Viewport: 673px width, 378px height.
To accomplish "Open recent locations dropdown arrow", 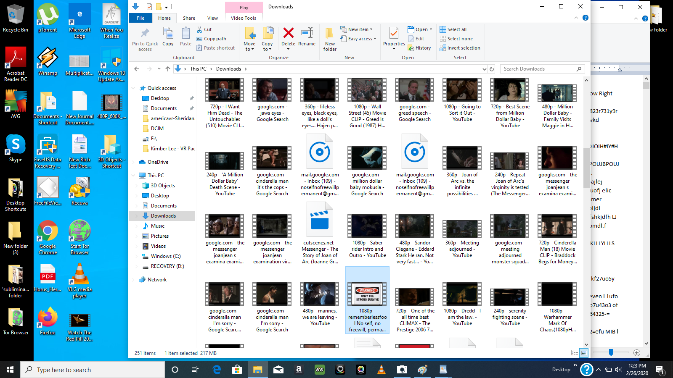I will (x=159, y=69).
